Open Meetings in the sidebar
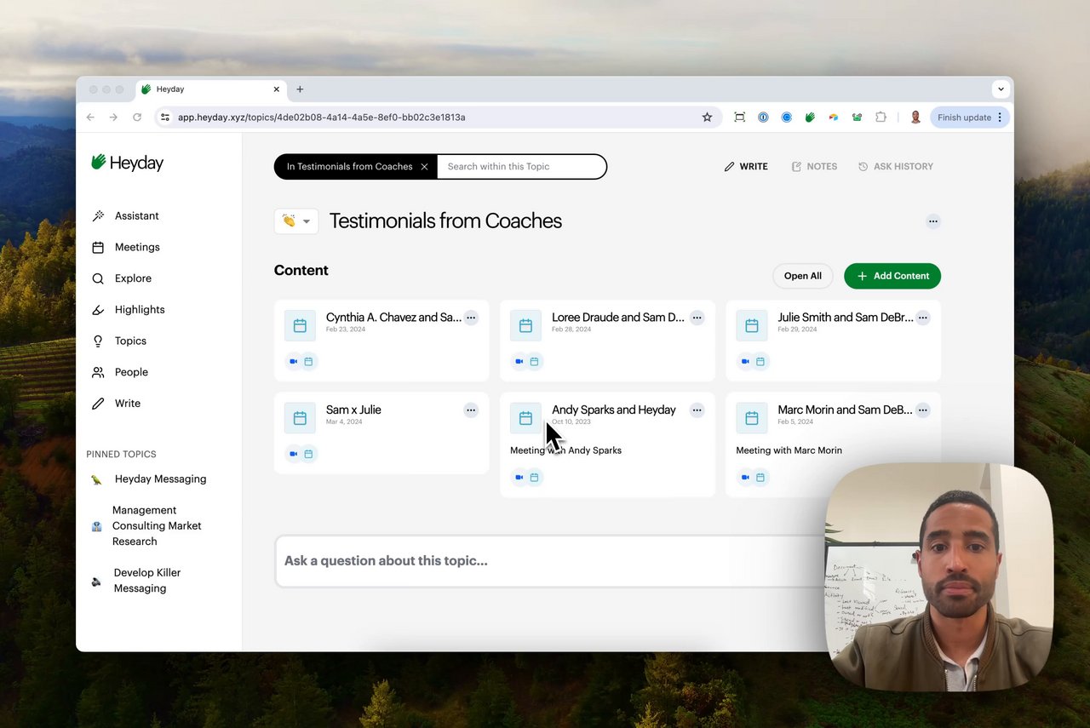This screenshot has height=728, width=1090. point(125,247)
